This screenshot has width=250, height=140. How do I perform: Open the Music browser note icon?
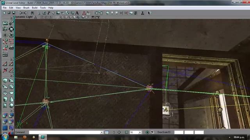pos(49,13)
